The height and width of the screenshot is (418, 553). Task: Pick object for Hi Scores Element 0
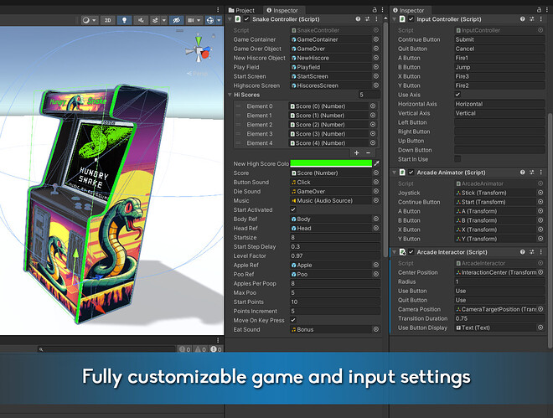[373, 106]
